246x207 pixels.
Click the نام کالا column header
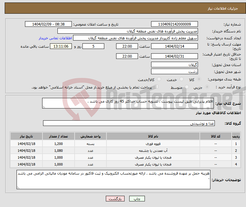point(153,137)
